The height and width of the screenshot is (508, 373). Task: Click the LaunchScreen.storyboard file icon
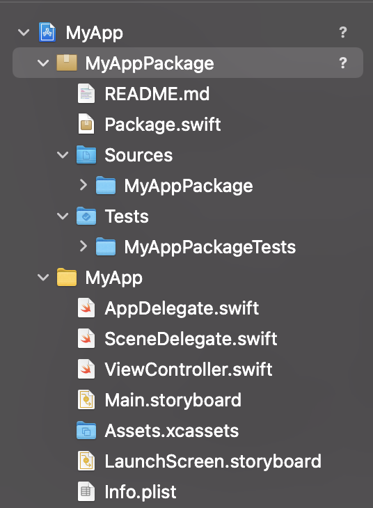86,461
